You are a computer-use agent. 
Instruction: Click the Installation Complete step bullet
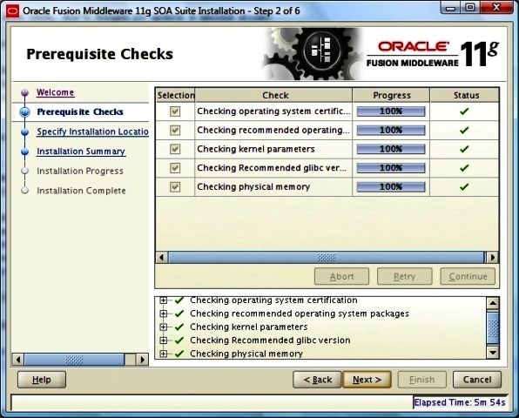25,191
